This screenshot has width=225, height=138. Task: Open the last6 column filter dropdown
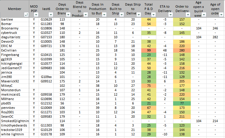[51, 14]
